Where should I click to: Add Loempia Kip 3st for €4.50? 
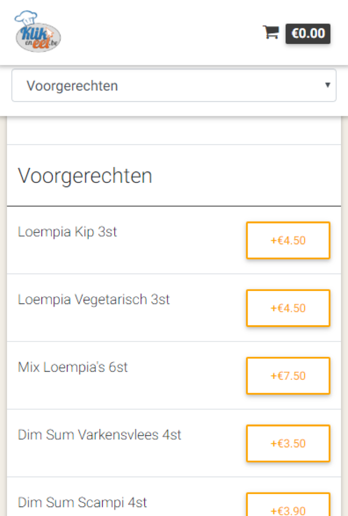[288, 241]
